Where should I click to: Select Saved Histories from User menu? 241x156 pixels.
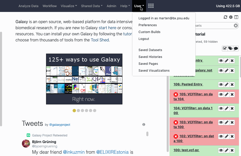coord(150,57)
